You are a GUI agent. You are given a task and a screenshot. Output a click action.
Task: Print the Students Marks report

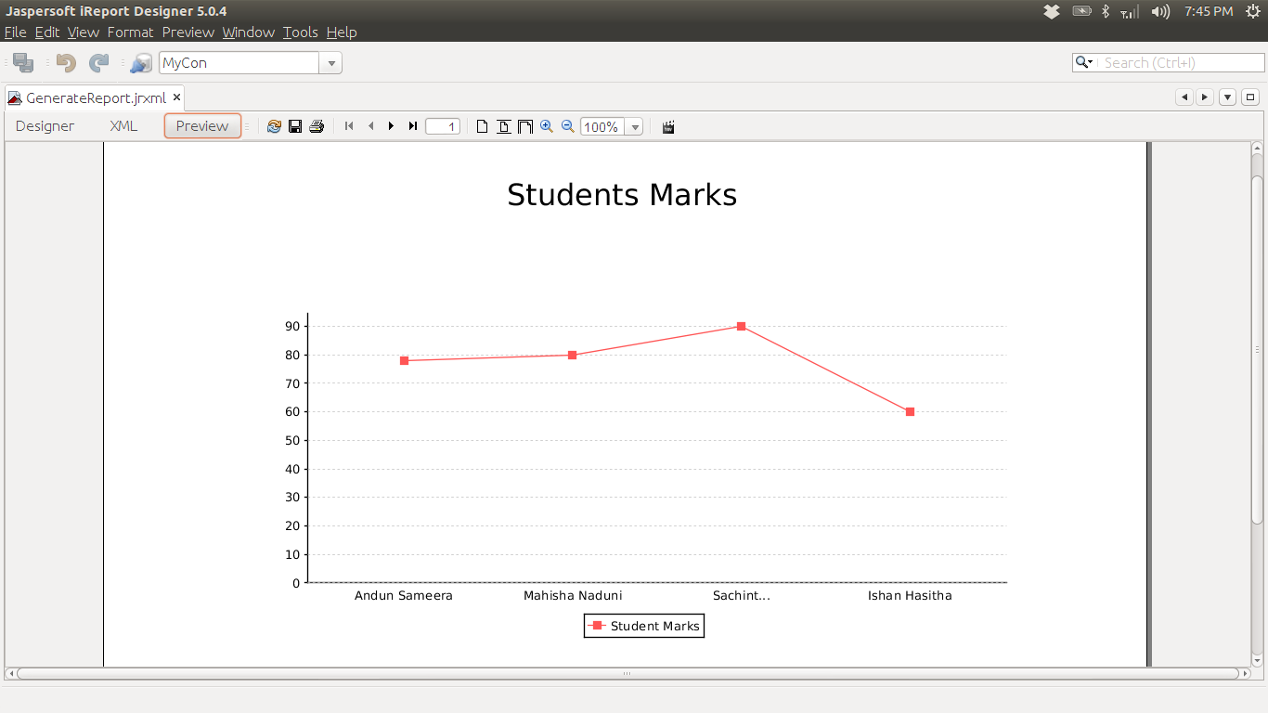316,126
